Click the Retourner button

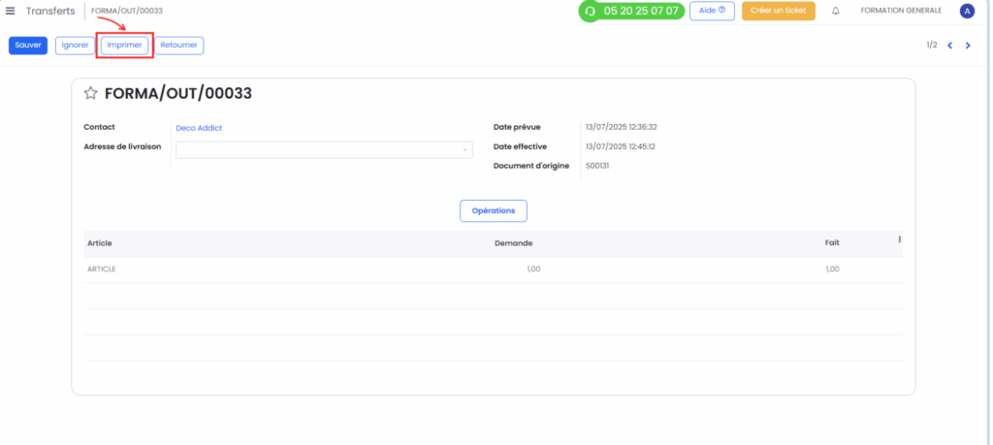[x=179, y=45]
